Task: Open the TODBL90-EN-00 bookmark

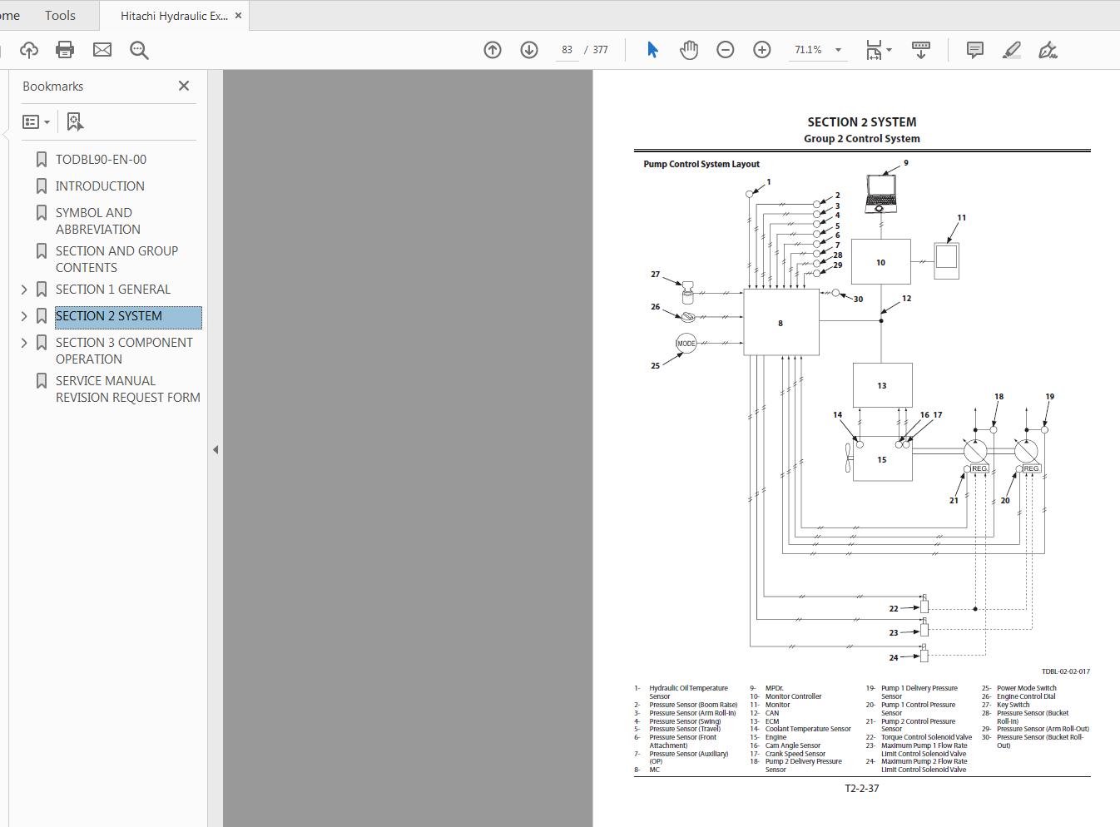Action: [x=101, y=160]
